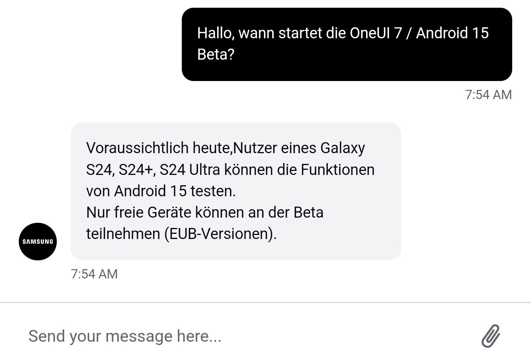This screenshot has height=355, width=531.
Task: Click 'Android 15' in the sent question
Action: coord(452,33)
